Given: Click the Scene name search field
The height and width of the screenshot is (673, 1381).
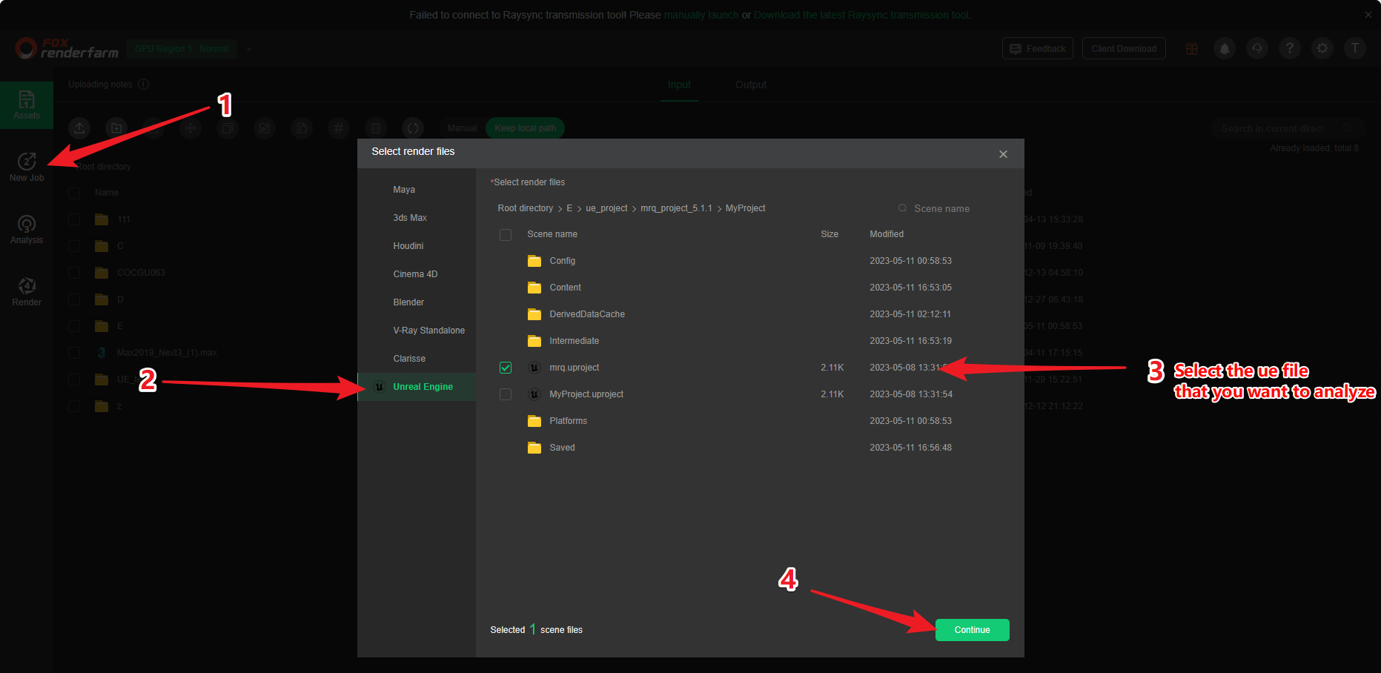Looking at the screenshot, I should pyautogui.click(x=949, y=209).
